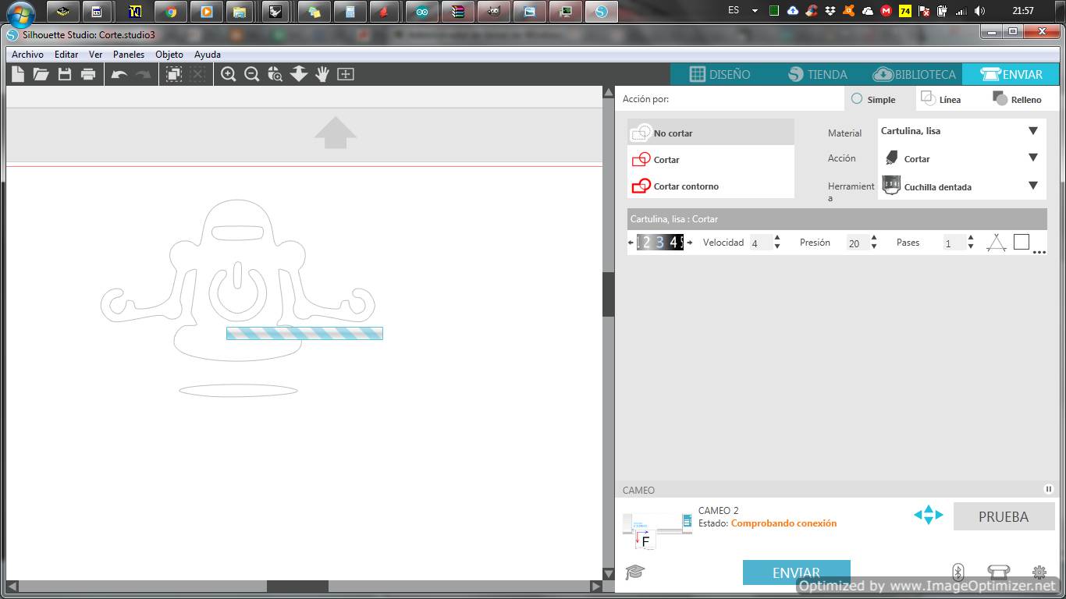Click the CAMEO 2 machine thumbnail
The width and height of the screenshot is (1066, 599).
(657, 530)
